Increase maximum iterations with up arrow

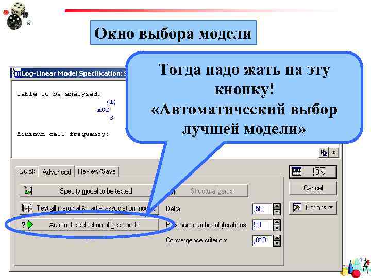point(277,222)
